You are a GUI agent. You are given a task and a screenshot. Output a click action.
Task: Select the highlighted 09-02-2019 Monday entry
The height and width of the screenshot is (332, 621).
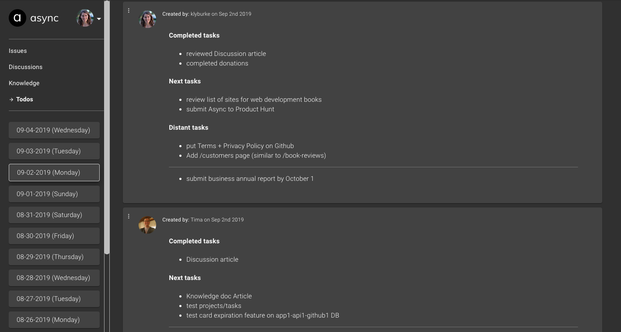(x=53, y=172)
